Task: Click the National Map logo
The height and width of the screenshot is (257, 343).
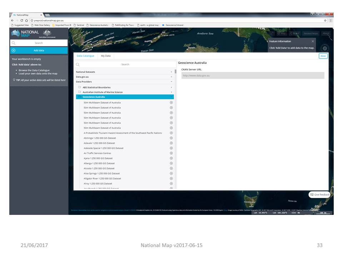Action: coord(25,34)
